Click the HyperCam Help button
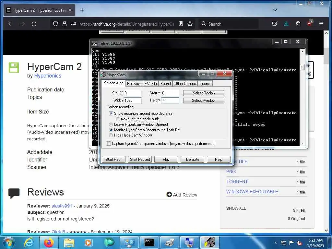The image size is (332, 249). click(x=219, y=159)
